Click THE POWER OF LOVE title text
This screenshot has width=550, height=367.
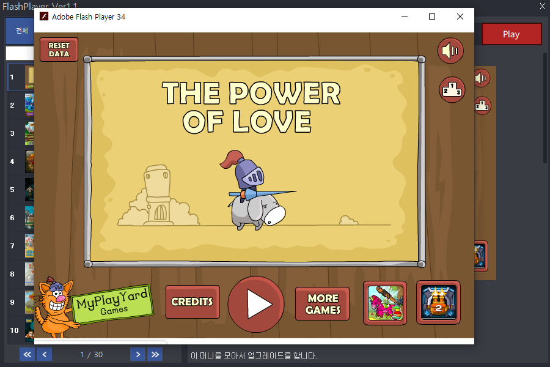(x=251, y=108)
